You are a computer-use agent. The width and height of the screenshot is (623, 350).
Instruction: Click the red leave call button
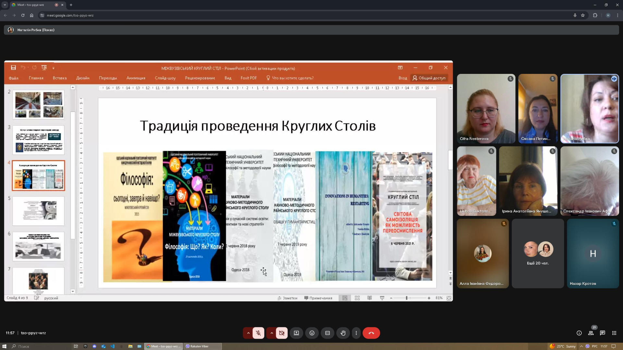371,333
